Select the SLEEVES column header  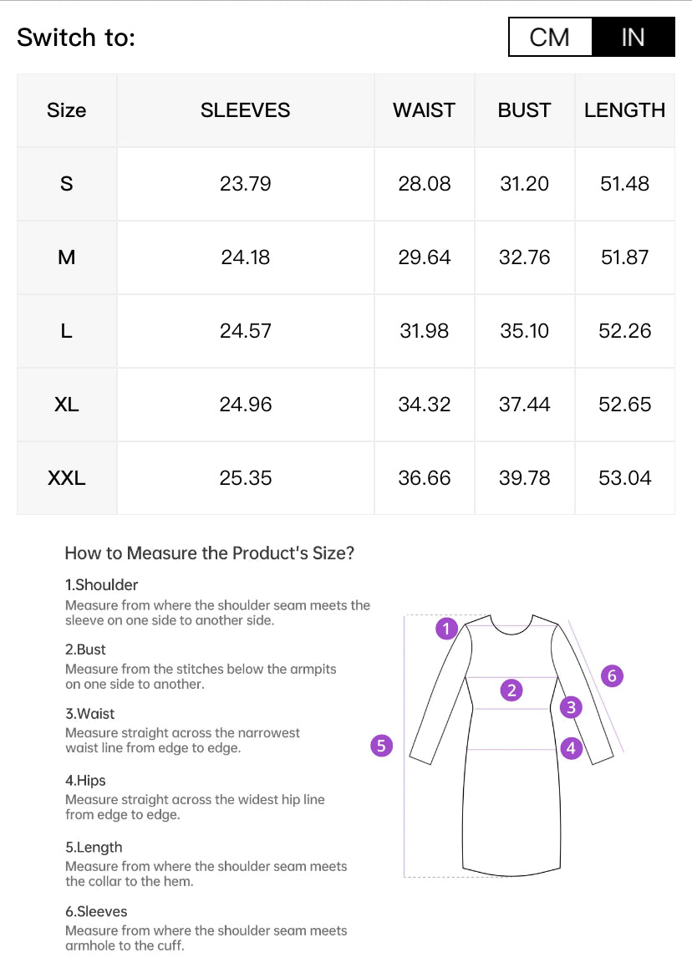tap(246, 110)
